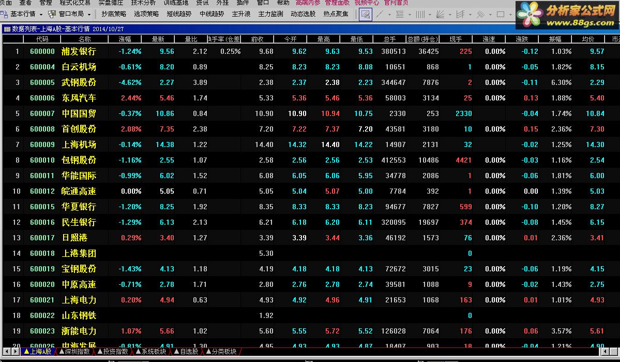The height and width of the screenshot is (362, 620).
Task: Switch to the 上海A股 tab
Action: (x=38, y=352)
